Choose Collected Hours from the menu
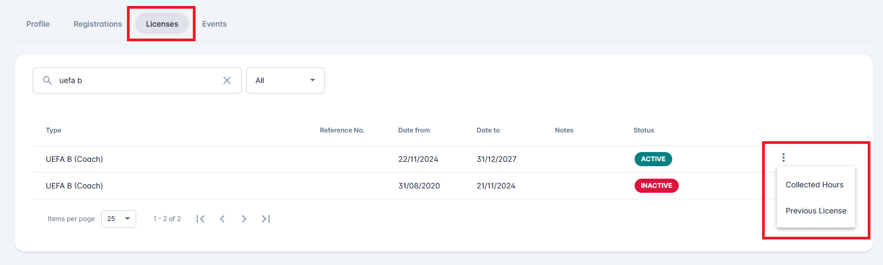The height and width of the screenshot is (265, 883). pos(814,185)
